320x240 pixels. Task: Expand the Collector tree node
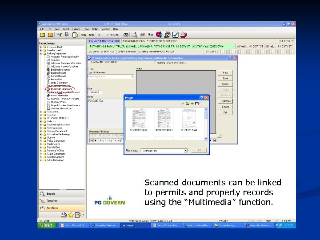40,121
